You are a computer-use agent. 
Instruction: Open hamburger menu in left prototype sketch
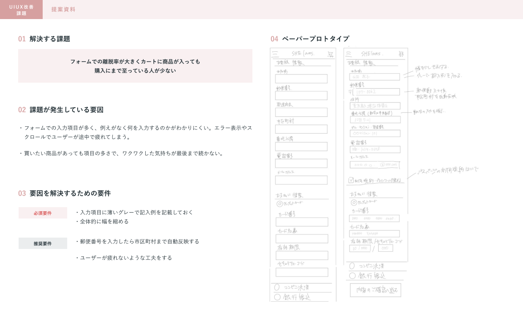[x=275, y=54]
